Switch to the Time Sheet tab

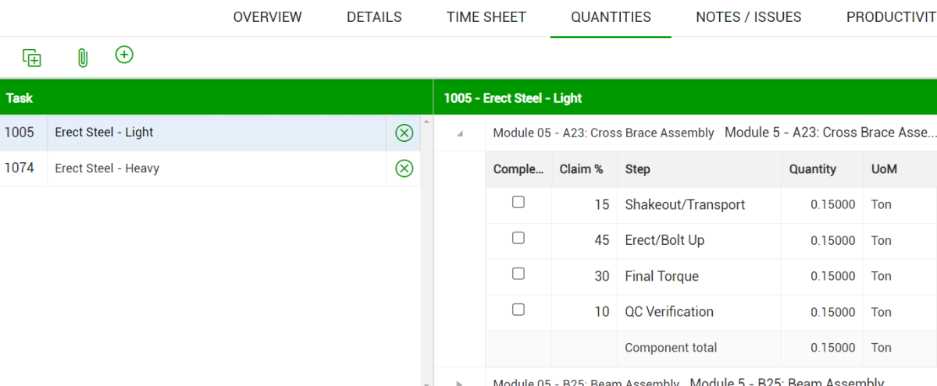click(x=486, y=17)
